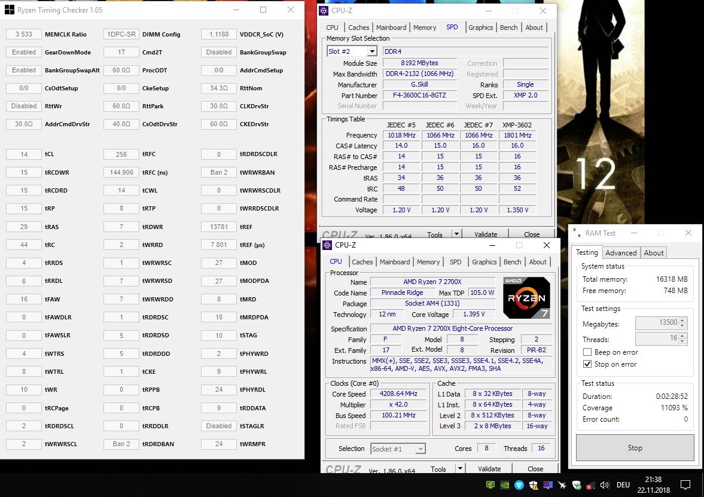The width and height of the screenshot is (704, 497).
Task: Click the upper CPU-Z window title icon
Action: point(324,10)
